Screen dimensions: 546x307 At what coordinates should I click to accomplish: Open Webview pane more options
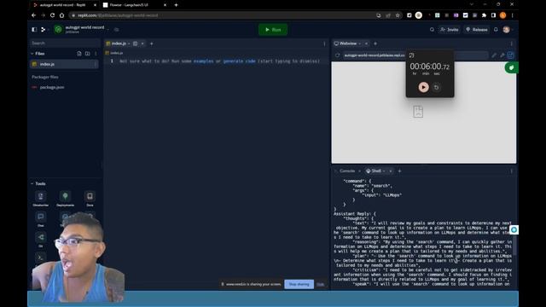pyautogui.click(x=512, y=43)
